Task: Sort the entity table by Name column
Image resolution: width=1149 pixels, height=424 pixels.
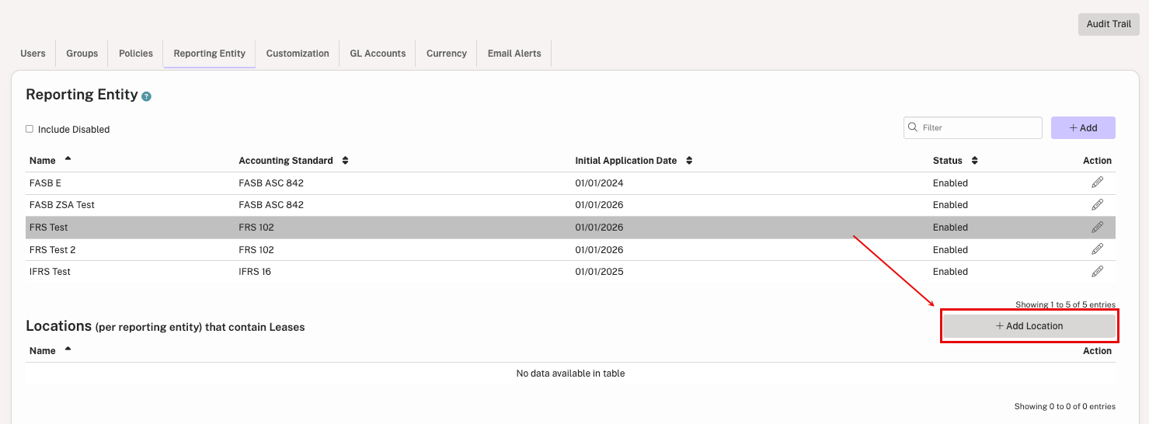Action: click(x=50, y=160)
